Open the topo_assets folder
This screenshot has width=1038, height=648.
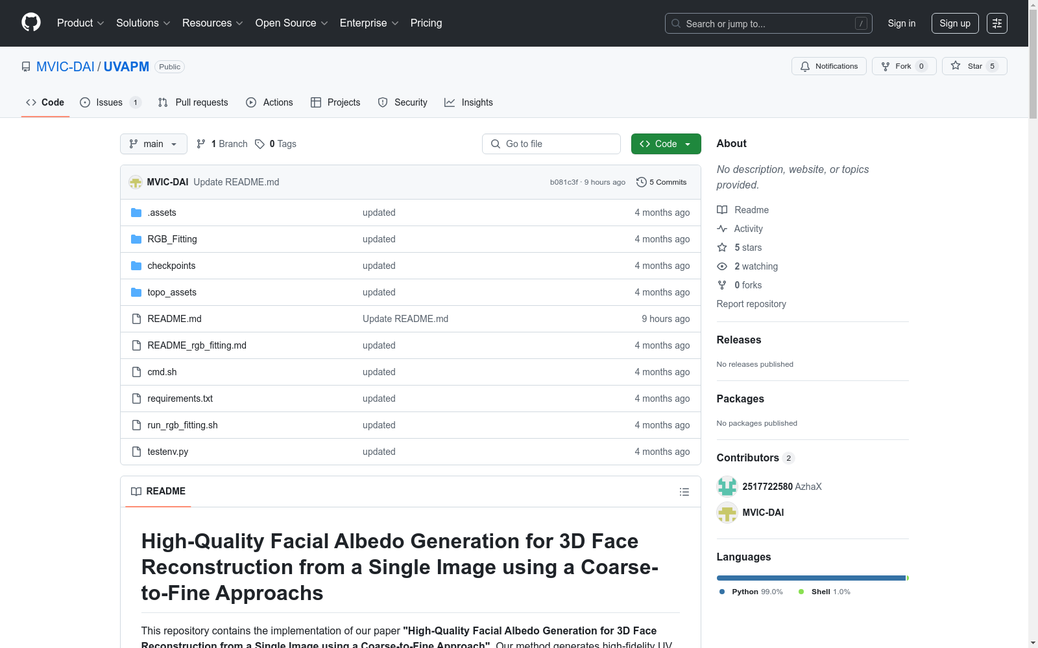tap(172, 292)
